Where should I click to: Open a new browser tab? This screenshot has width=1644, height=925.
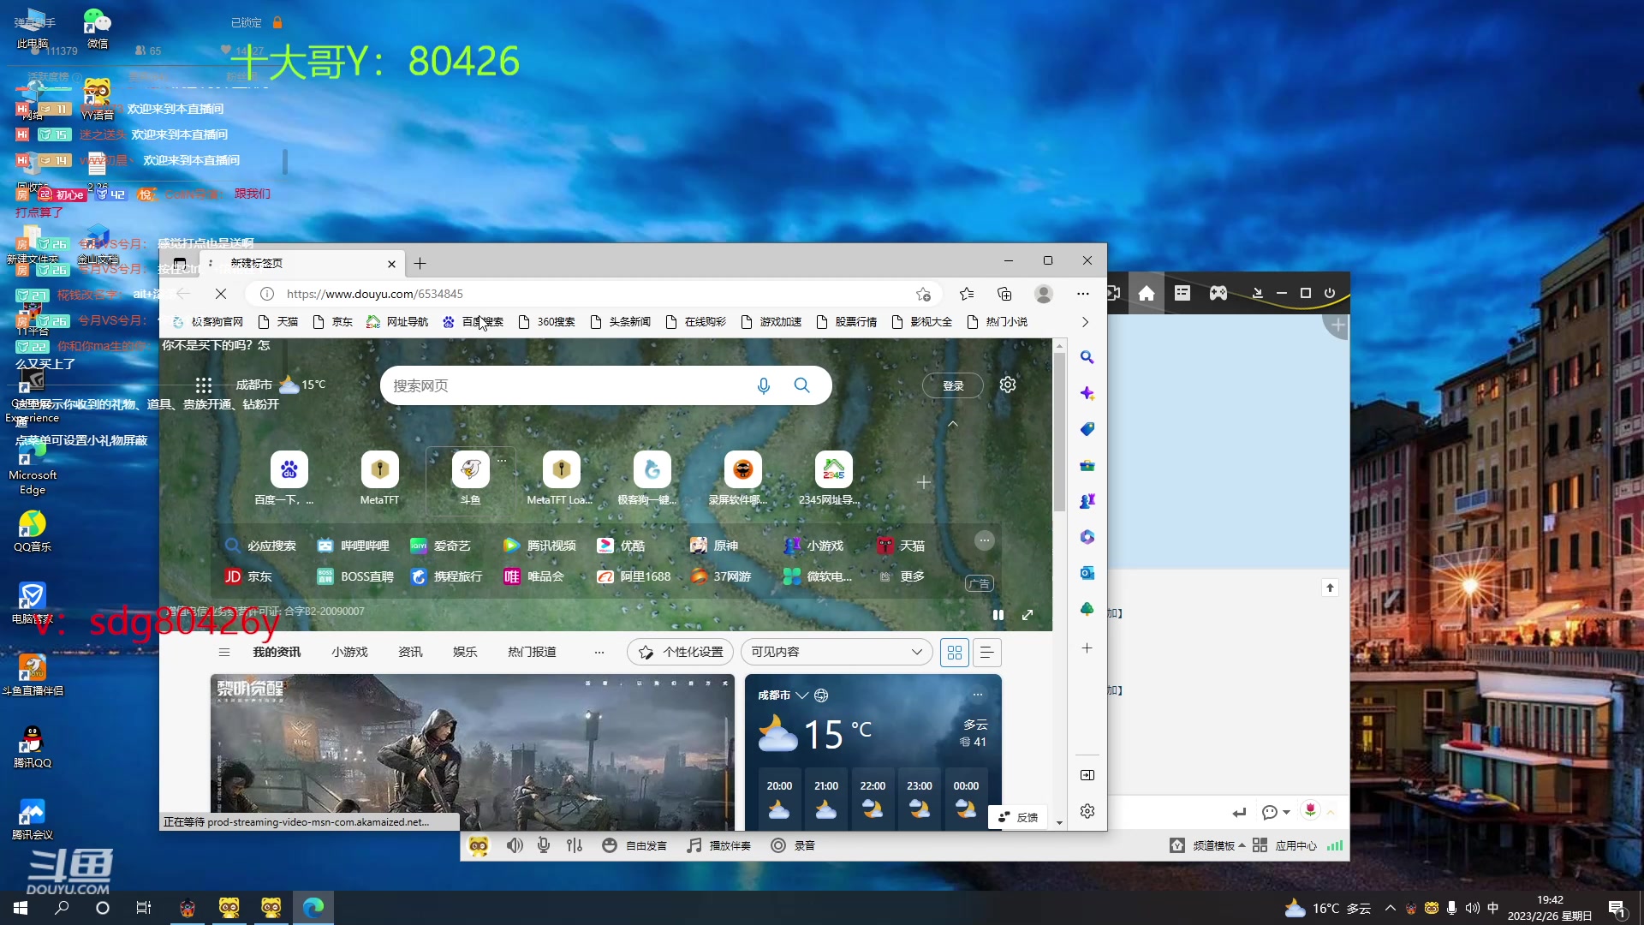pyautogui.click(x=420, y=263)
